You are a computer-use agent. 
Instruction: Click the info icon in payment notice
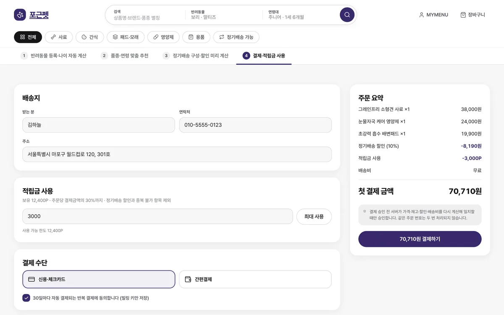(364, 212)
